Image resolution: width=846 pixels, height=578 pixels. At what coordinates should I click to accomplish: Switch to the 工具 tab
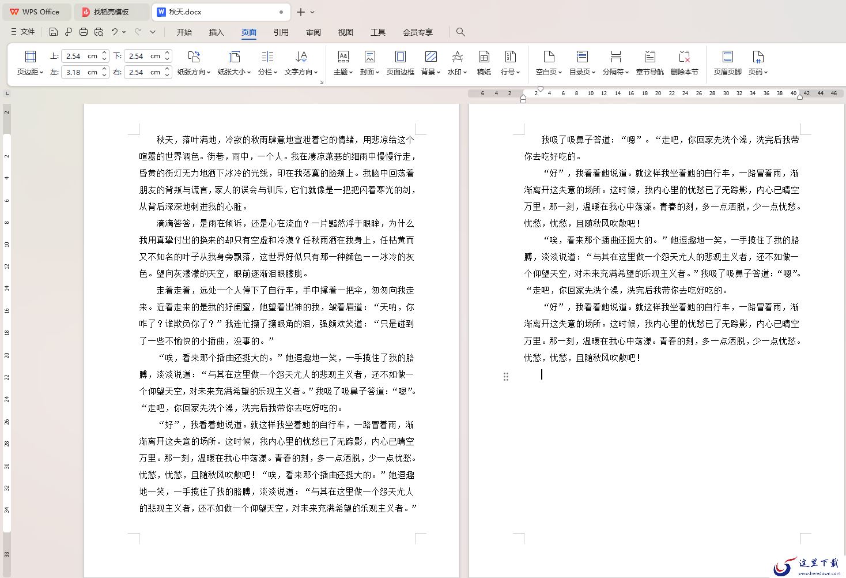click(378, 32)
